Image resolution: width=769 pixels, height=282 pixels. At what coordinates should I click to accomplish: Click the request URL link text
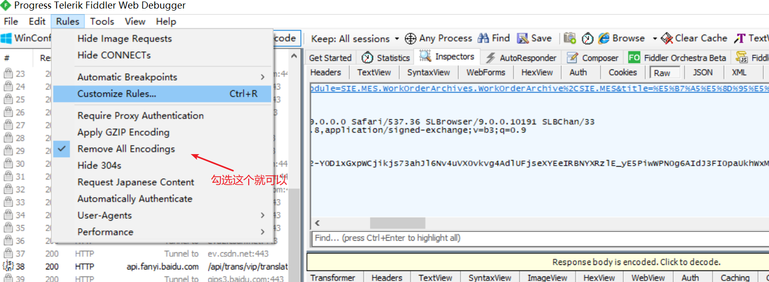click(x=539, y=88)
